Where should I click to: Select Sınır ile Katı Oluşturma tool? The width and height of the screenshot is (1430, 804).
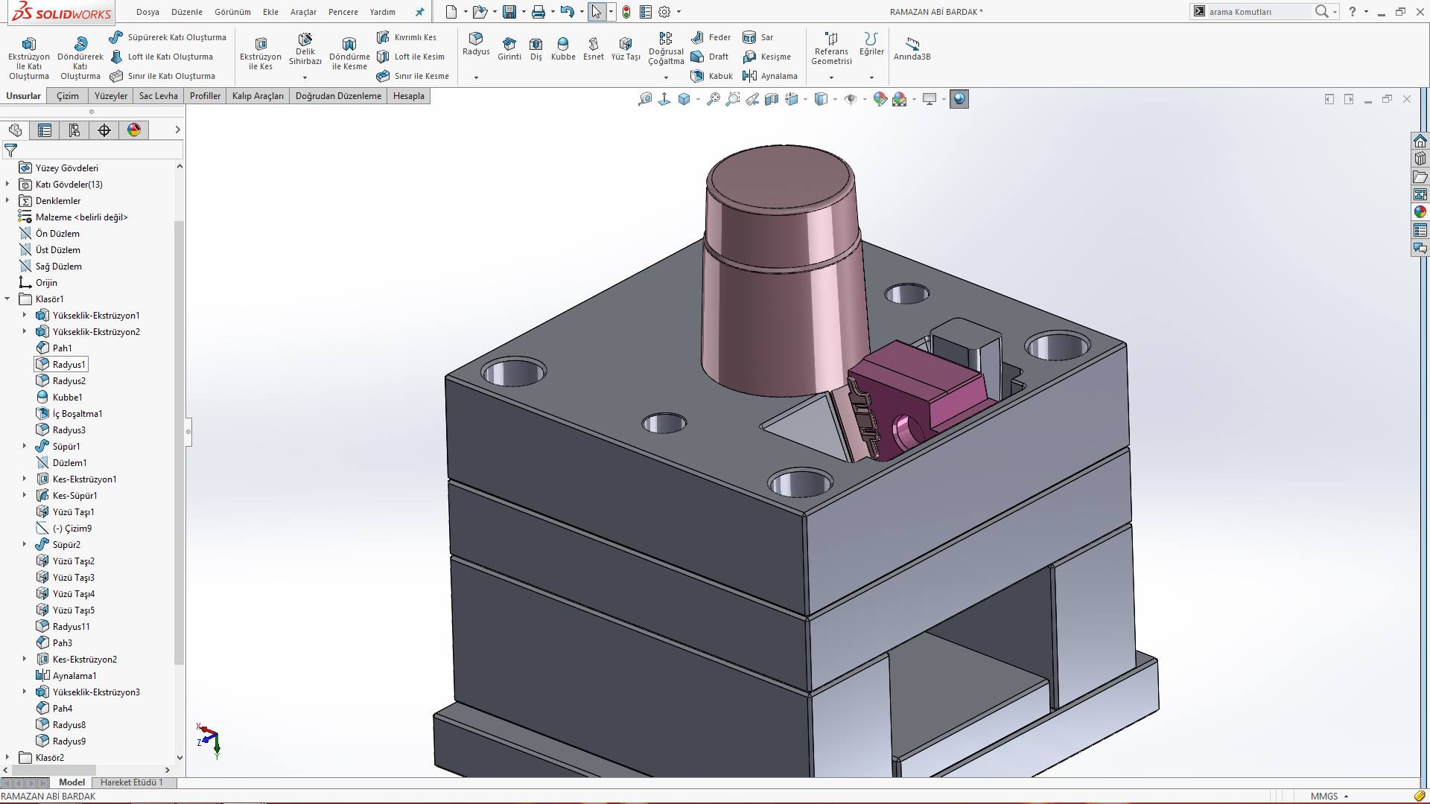(162, 76)
